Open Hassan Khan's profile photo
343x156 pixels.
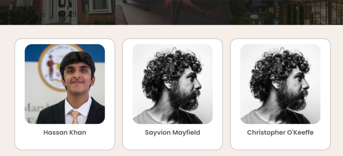tap(65, 84)
